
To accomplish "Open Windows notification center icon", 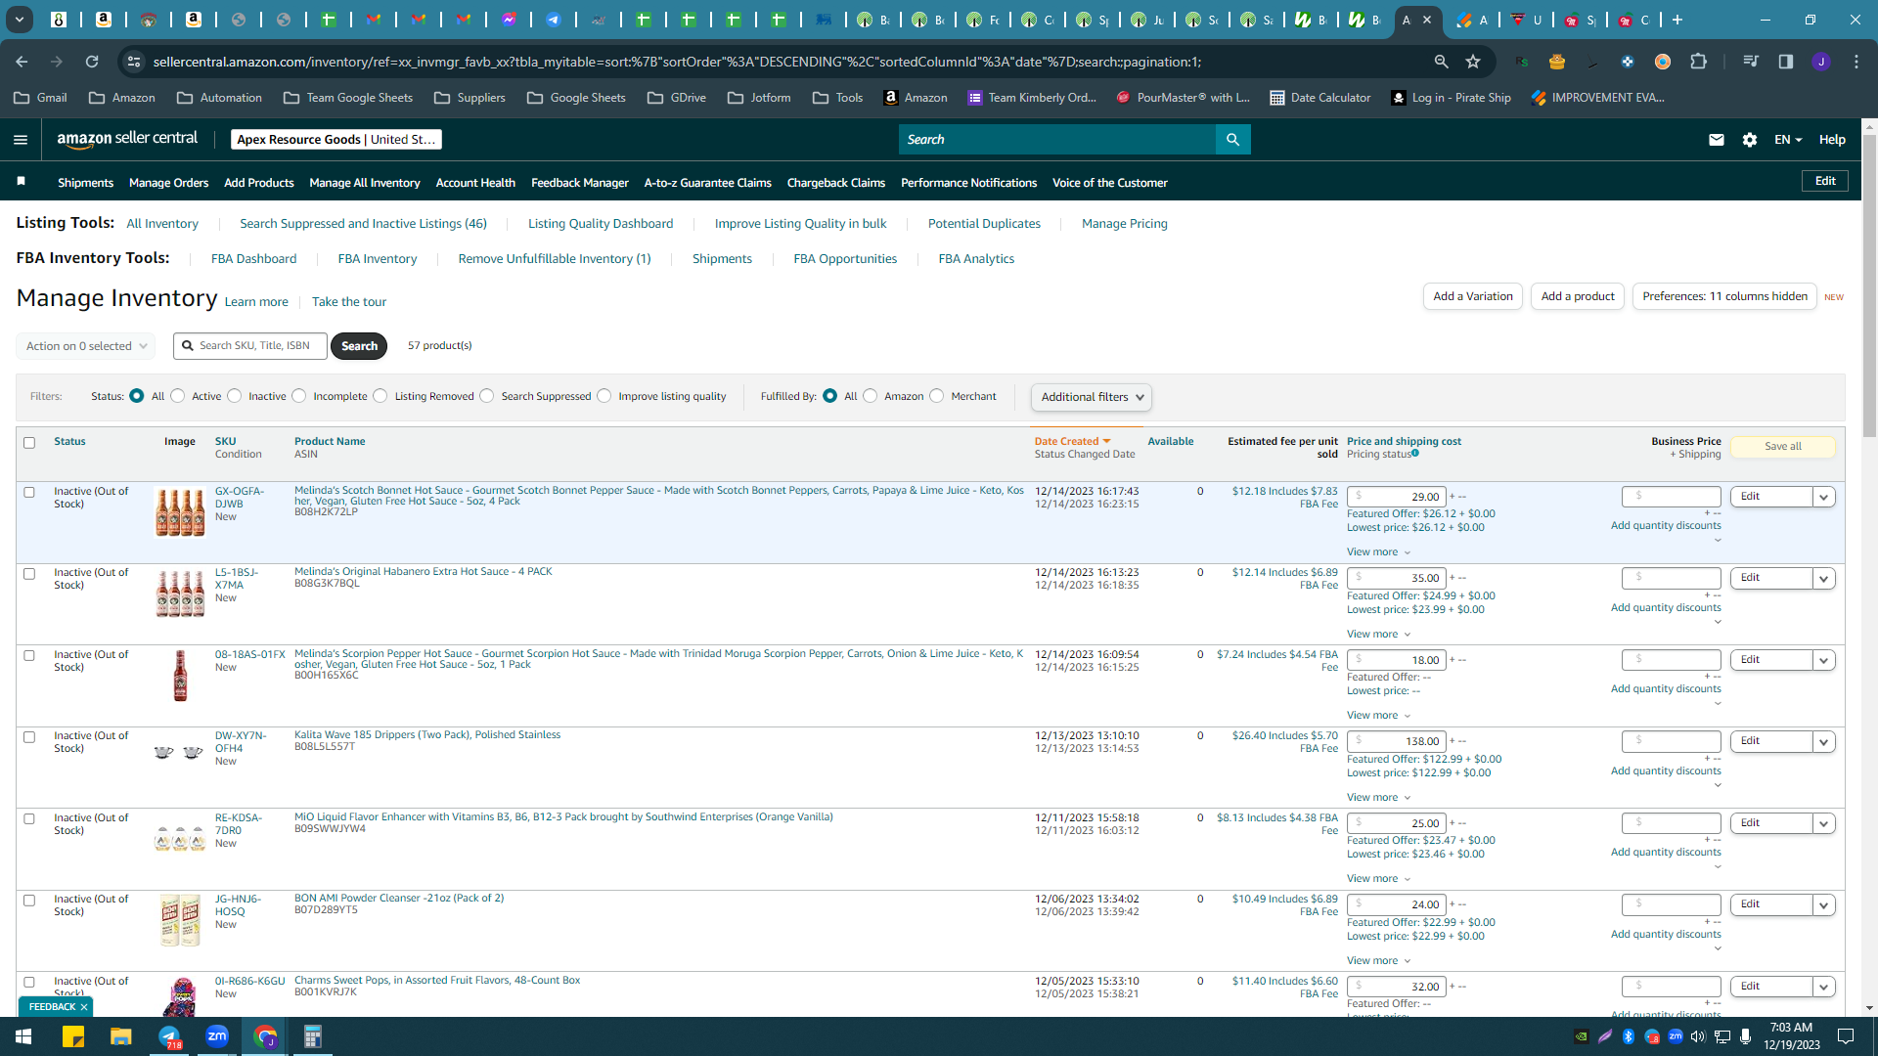I will pyautogui.click(x=1846, y=1036).
